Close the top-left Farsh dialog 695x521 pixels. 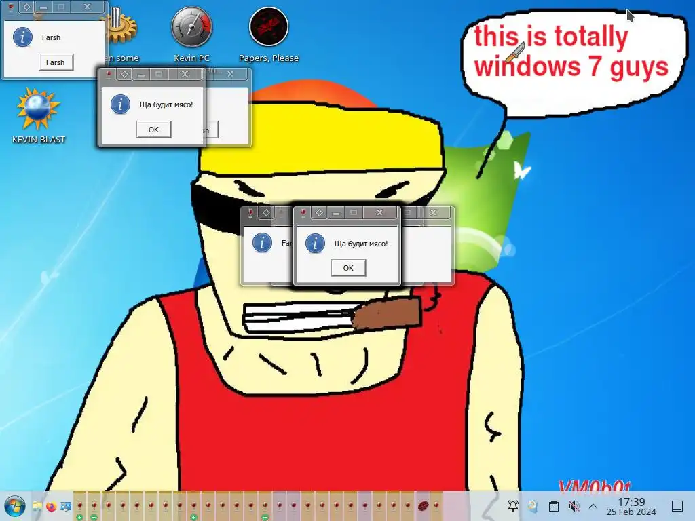(x=88, y=7)
